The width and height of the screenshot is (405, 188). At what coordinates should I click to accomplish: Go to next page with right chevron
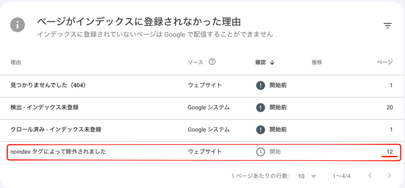(x=390, y=176)
